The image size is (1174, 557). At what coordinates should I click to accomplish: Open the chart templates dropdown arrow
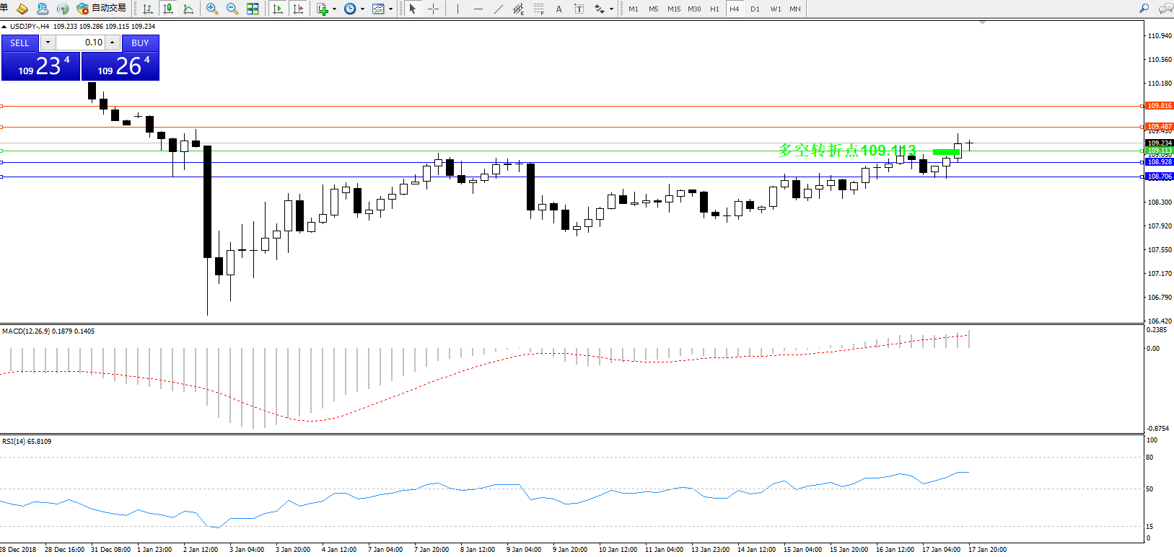(391, 9)
